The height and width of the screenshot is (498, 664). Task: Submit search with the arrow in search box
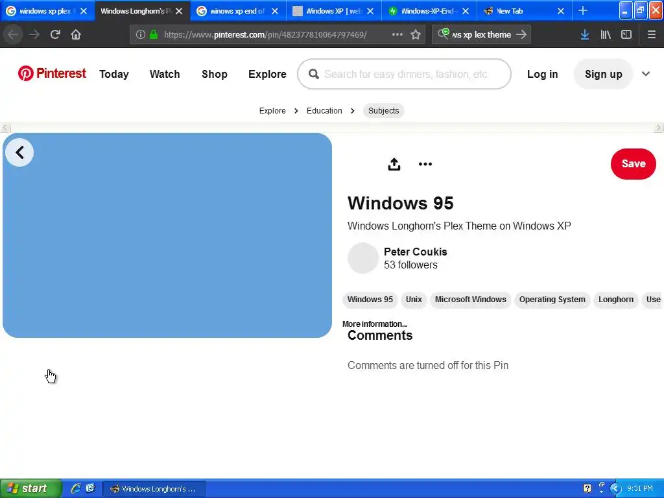click(521, 34)
